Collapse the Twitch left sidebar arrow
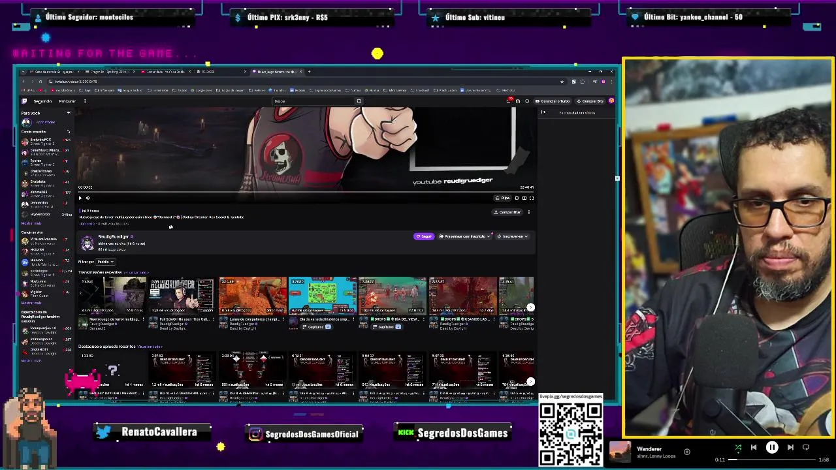This screenshot has height=470, width=836. pos(69,112)
